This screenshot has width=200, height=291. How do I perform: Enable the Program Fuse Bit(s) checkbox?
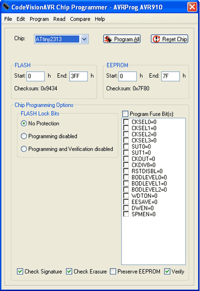coord(125,113)
